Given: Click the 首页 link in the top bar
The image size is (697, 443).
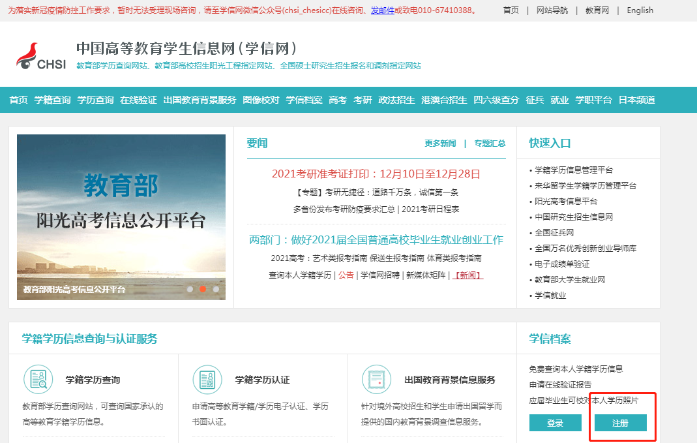Looking at the screenshot, I should click(511, 10).
